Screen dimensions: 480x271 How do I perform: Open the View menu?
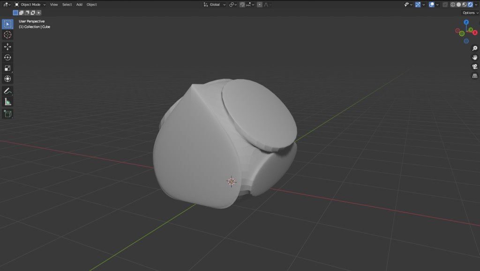pyautogui.click(x=54, y=5)
